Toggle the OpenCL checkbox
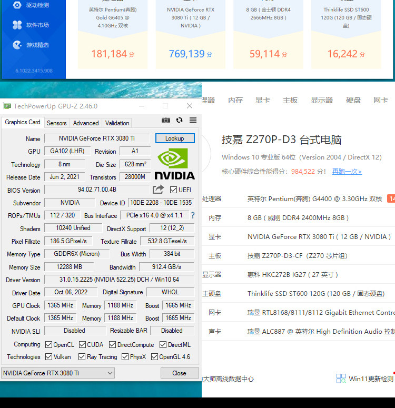 [48, 344]
